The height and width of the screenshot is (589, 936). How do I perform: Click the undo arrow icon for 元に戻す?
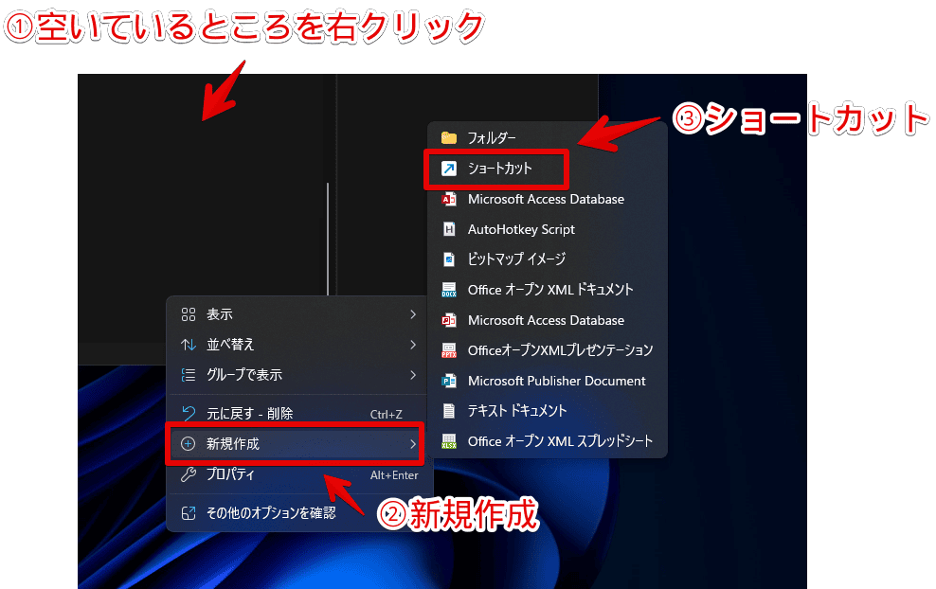click(189, 413)
